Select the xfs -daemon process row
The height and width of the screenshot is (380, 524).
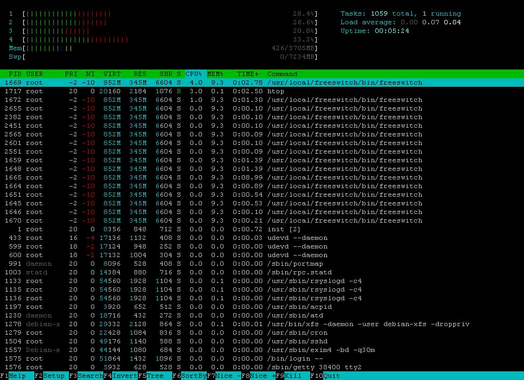coord(262,324)
